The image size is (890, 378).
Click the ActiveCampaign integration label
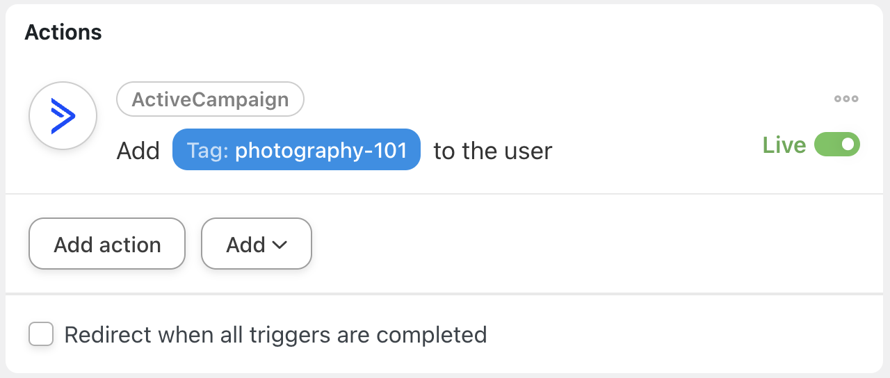click(x=210, y=99)
